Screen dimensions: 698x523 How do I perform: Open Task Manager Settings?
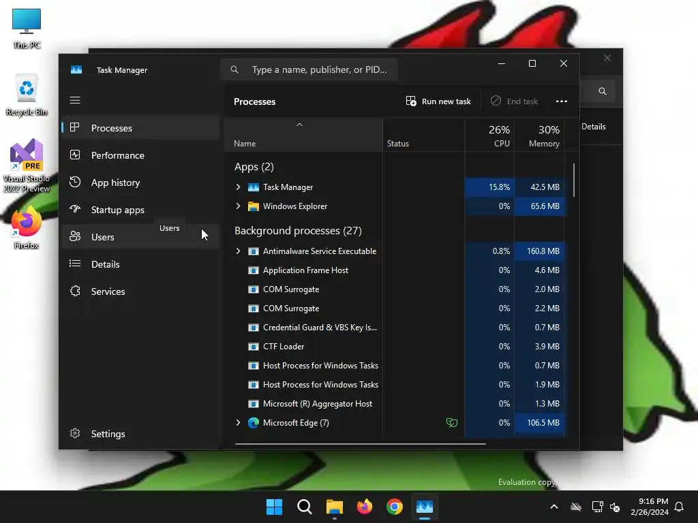(x=140, y=434)
